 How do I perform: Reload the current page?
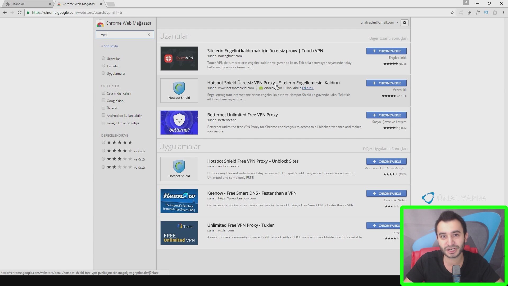19,12
